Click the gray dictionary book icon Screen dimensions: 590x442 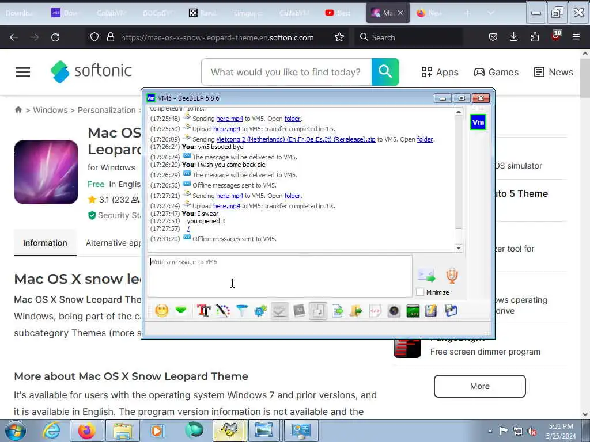click(299, 311)
